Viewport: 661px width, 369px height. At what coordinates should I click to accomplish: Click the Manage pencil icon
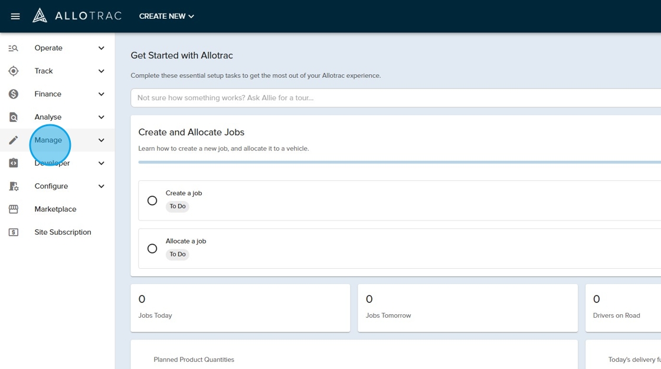click(x=14, y=140)
